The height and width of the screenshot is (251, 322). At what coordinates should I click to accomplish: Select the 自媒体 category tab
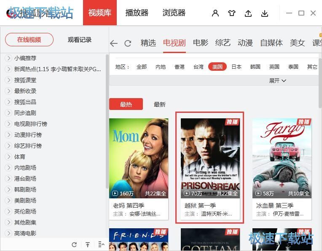pyautogui.click(x=271, y=43)
